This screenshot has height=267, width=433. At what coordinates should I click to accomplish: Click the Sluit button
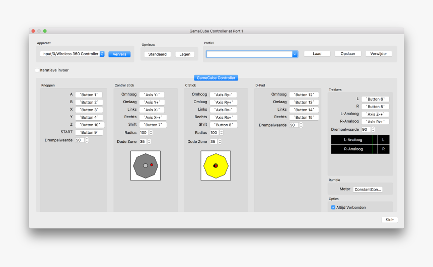[389, 220]
